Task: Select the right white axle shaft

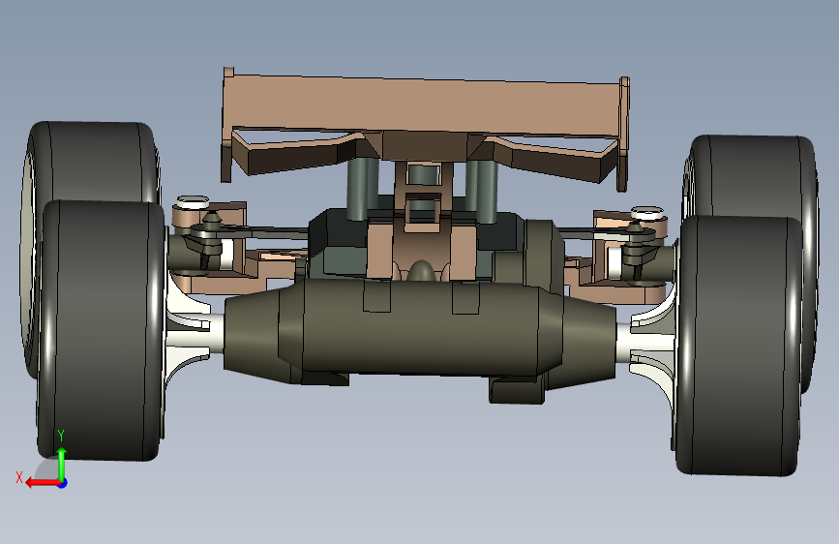Action: 644,343
